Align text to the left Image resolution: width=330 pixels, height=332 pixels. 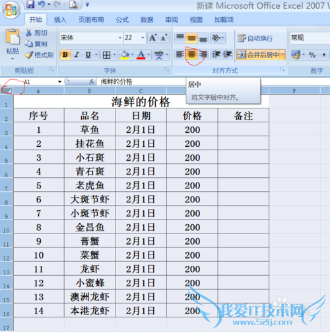tap(180, 54)
